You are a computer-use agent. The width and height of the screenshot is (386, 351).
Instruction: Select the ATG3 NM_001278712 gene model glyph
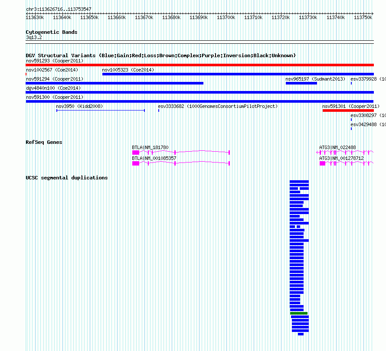point(347,163)
